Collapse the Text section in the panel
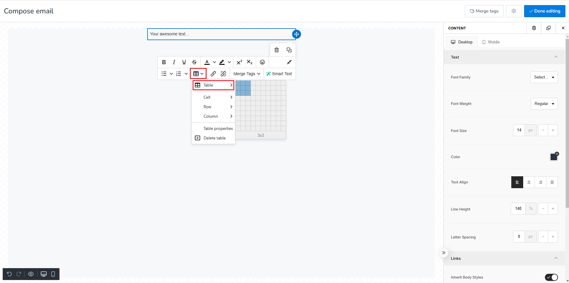 [x=556, y=57]
